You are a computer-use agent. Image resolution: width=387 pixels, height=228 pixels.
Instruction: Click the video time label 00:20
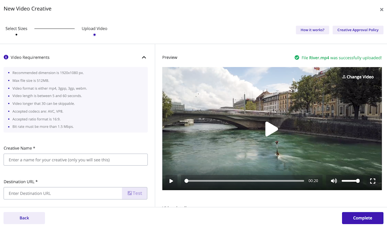[x=313, y=181]
